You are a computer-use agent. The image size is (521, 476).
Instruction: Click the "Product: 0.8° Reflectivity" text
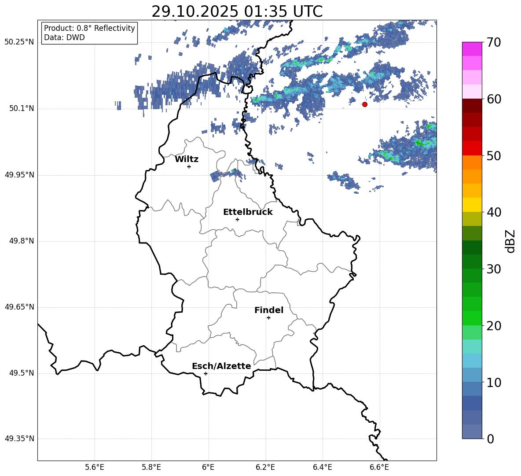[x=89, y=28]
